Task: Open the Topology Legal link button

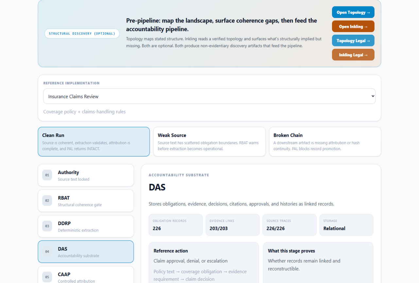Action: [353, 41]
